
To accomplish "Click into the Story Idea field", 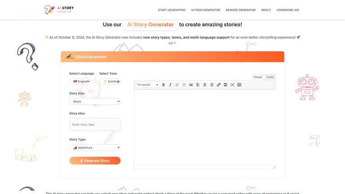I will click(95, 124).
